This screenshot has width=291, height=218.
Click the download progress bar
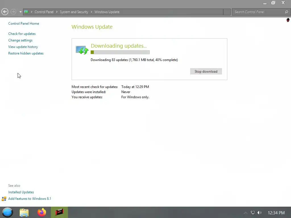pyautogui.click(x=120, y=52)
